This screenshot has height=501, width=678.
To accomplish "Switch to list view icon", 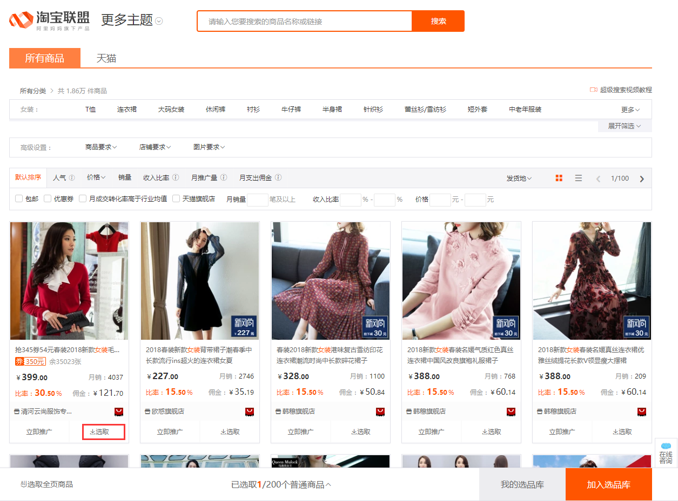I will [579, 178].
